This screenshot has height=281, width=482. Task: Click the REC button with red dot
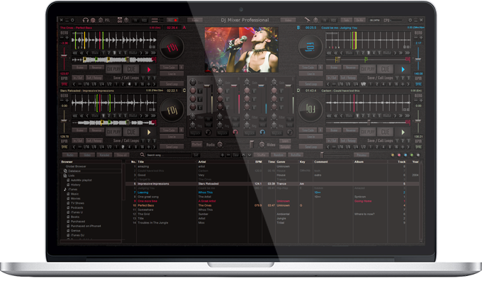coord(172,21)
